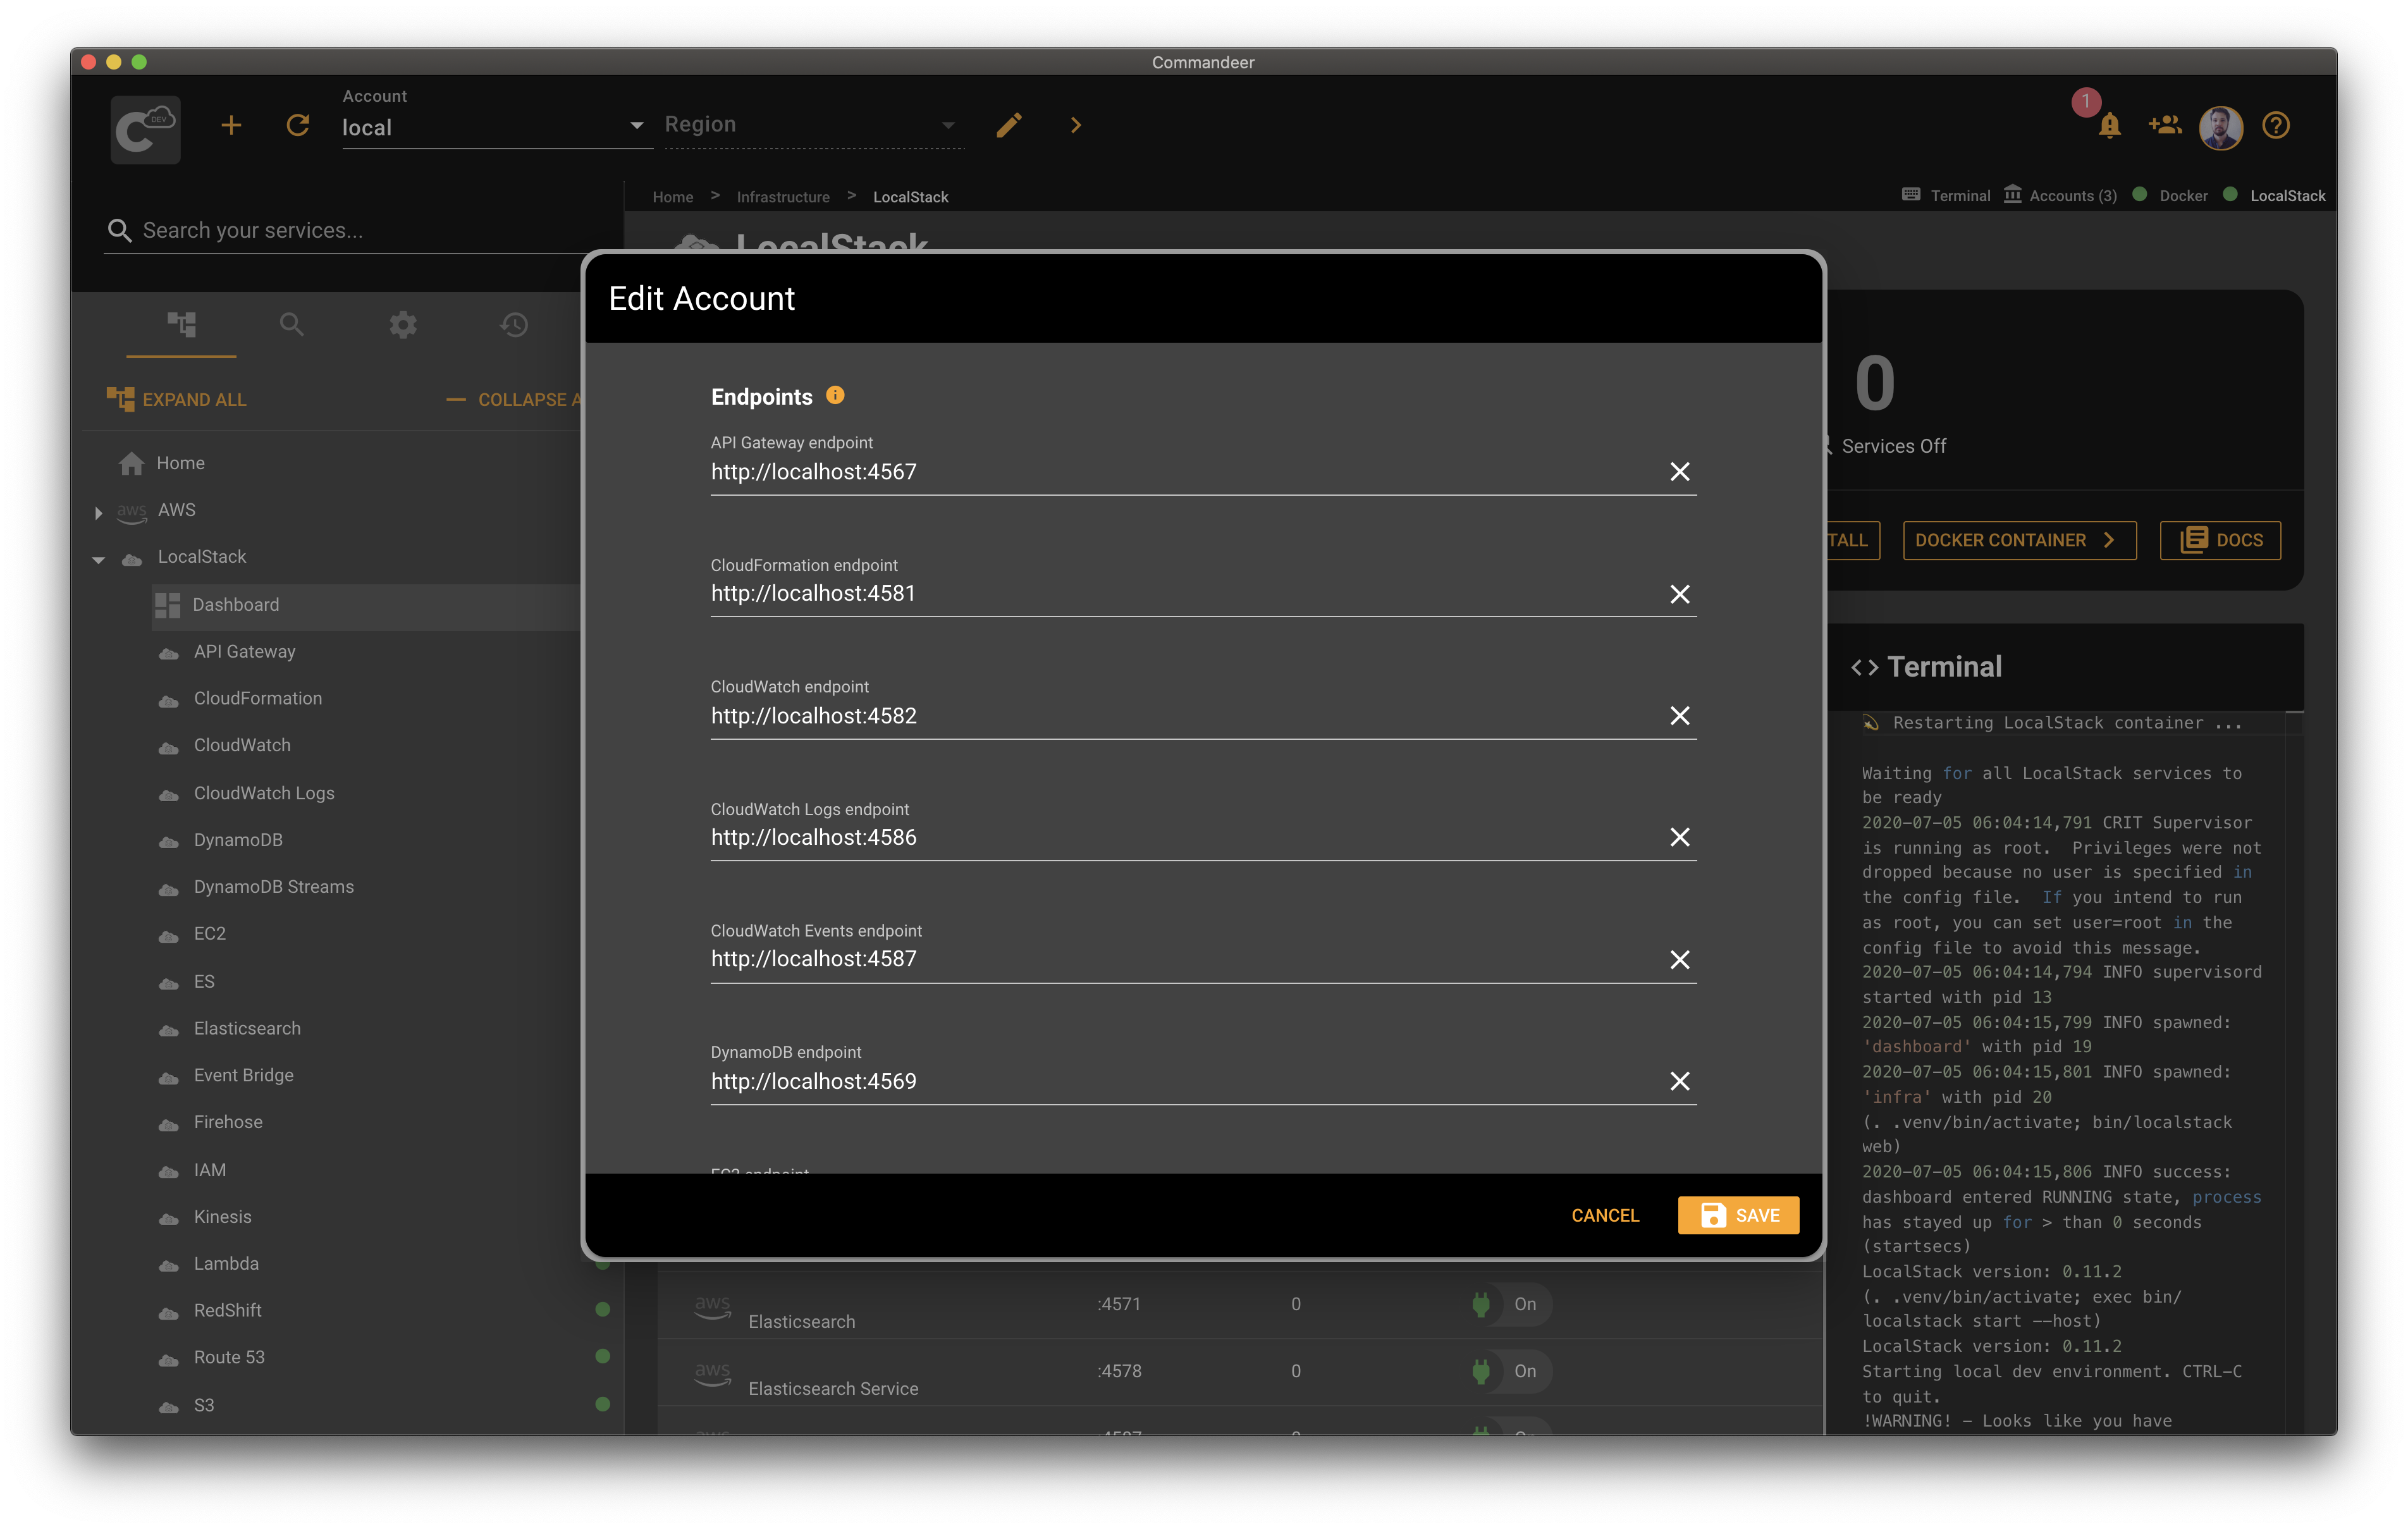Viewport: 2408px width, 1529px height.
Task: Click the pencil edit account icon
Action: pyautogui.click(x=1009, y=126)
